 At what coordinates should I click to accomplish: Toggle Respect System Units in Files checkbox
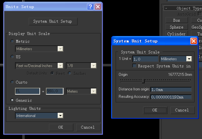coord(135,66)
